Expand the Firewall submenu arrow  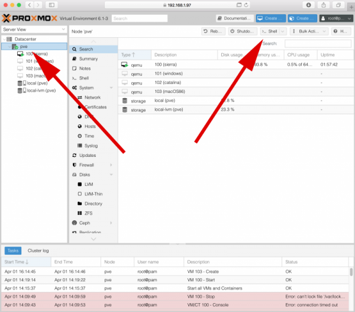111,165
